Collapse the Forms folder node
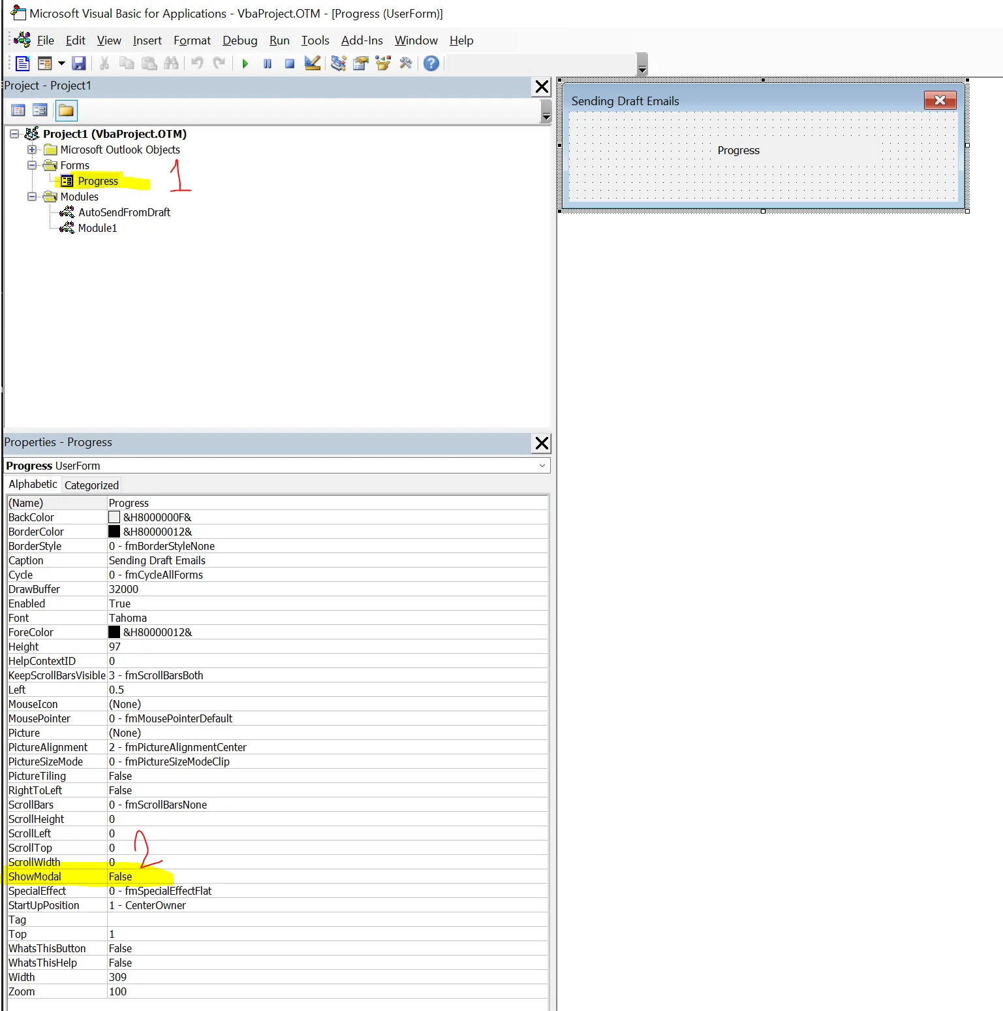This screenshot has width=1003, height=1011. click(x=31, y=165)
